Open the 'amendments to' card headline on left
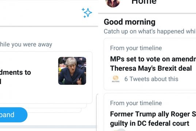Screen dimensions: 196x131 (x=15, y=72)
